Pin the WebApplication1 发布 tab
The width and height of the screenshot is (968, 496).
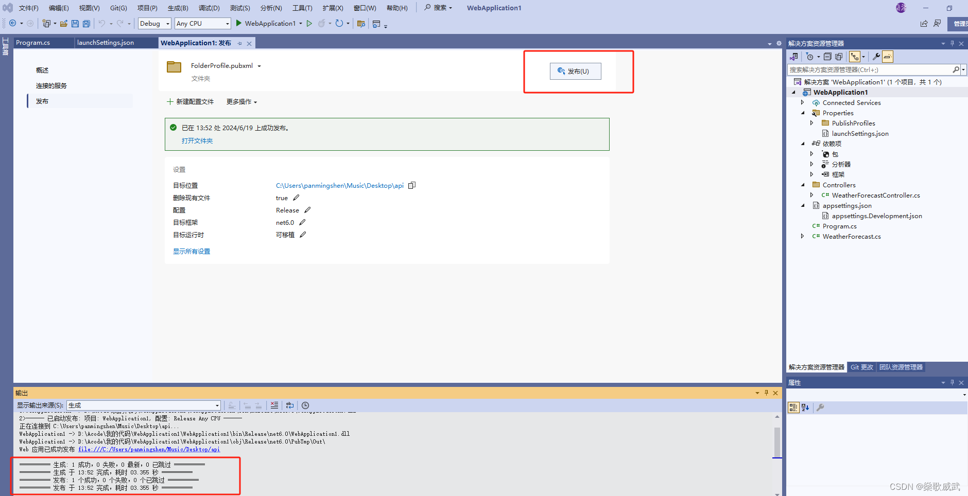pos(240,44)
